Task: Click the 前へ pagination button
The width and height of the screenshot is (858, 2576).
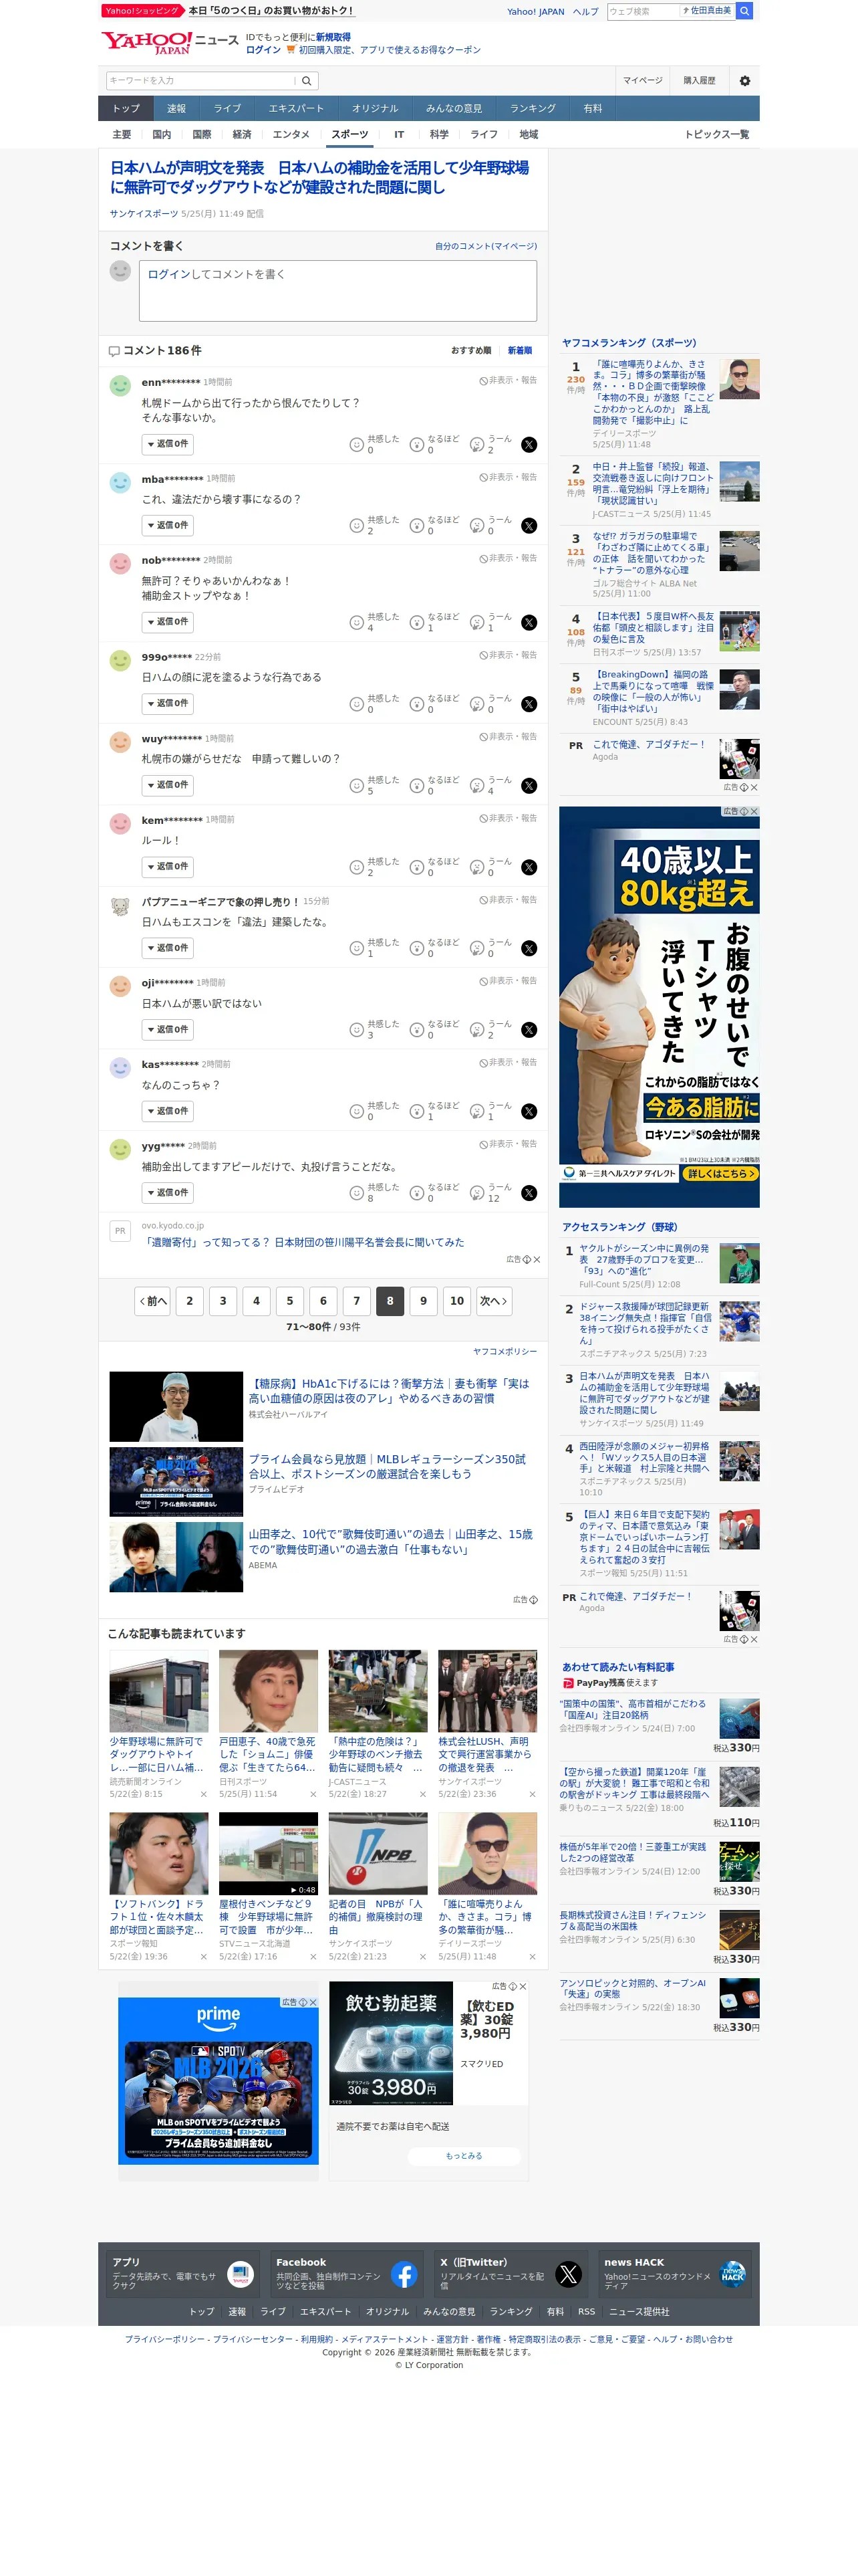Action: [153, 1301]
